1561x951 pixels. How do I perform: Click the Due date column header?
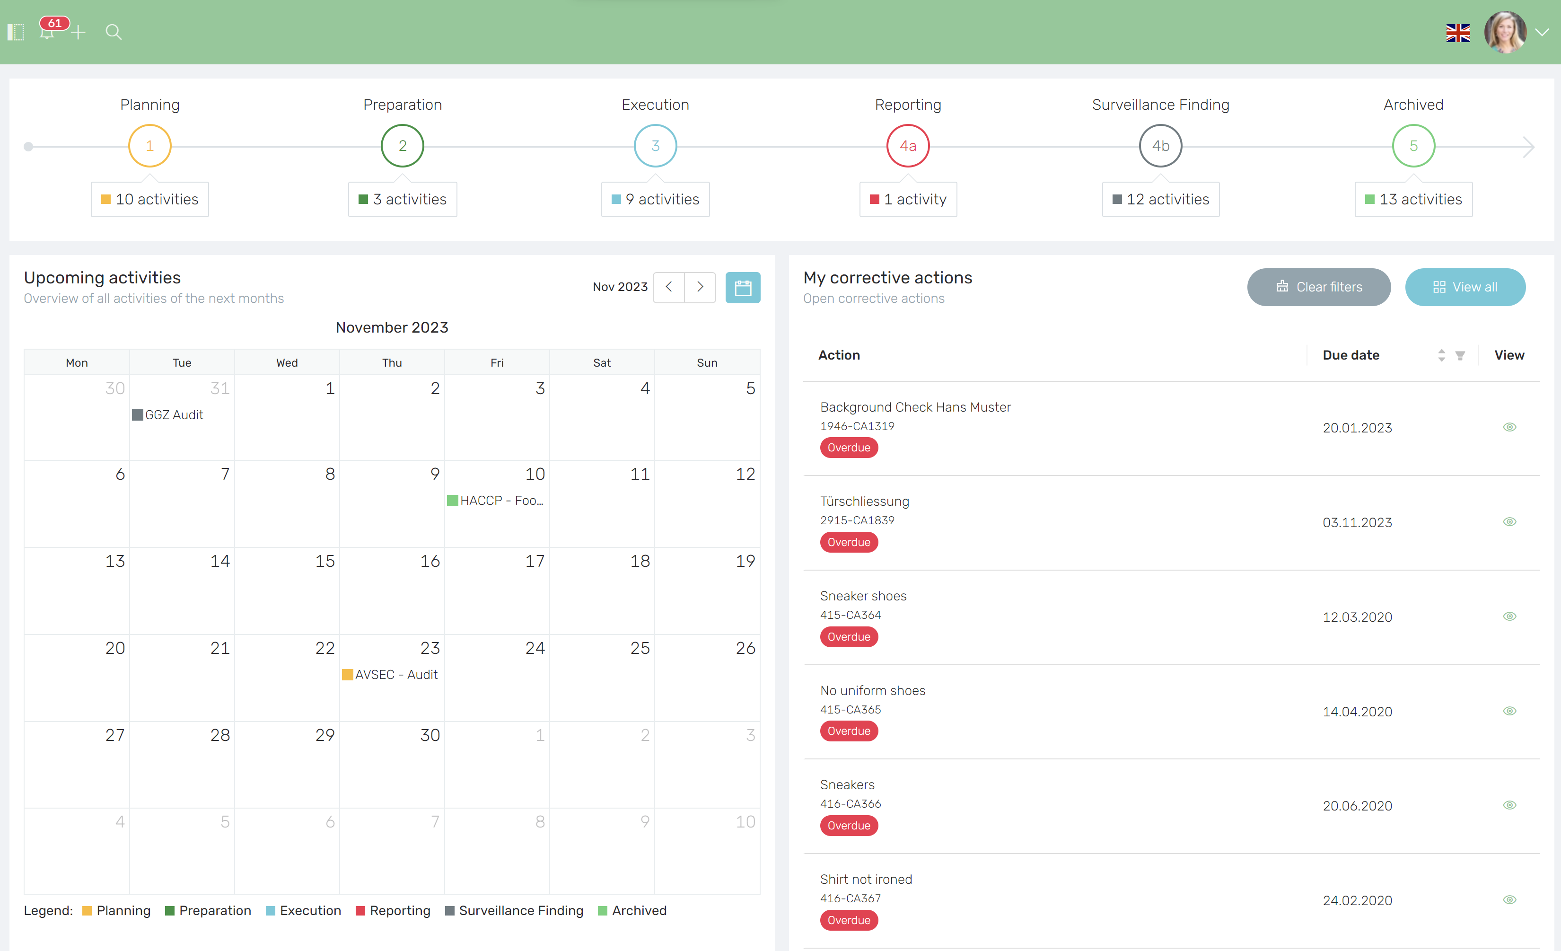[x=1351, y=355]
